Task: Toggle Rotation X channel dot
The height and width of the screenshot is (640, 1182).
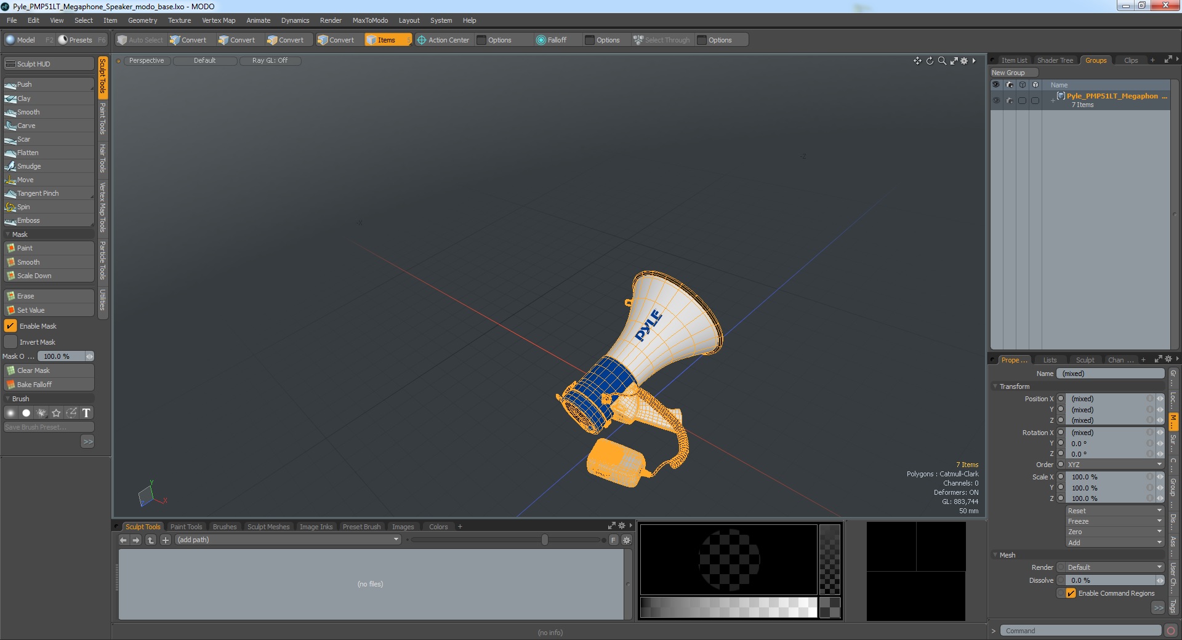Action: tap(1061, 433)
